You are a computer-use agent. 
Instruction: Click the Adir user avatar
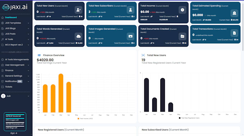[x=3, y=96]
